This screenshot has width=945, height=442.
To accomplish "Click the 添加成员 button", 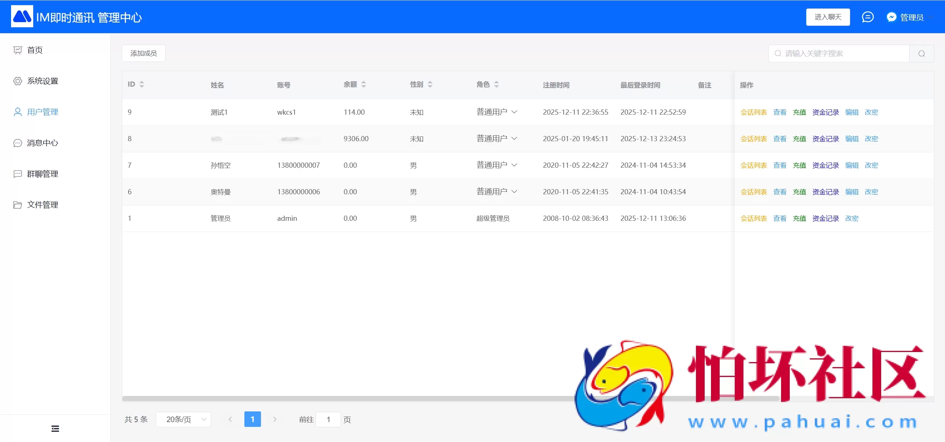I will point(143,53).
